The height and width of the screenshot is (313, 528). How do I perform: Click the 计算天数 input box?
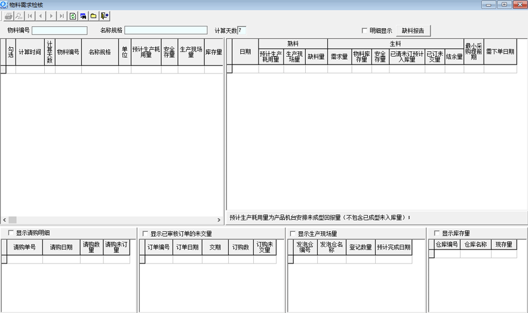pos(241,30)
